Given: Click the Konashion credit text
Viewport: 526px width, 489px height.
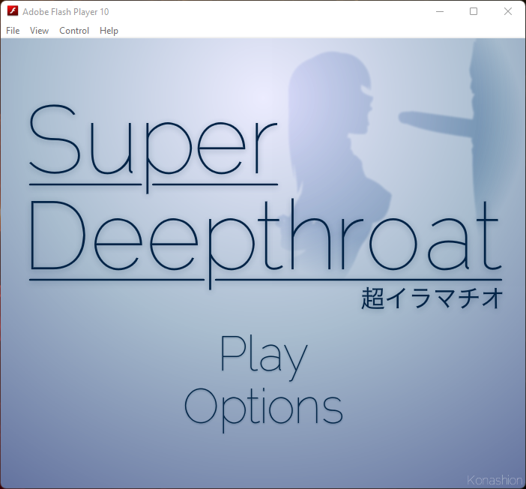Looking at the screenshot, I should [494, 480].
